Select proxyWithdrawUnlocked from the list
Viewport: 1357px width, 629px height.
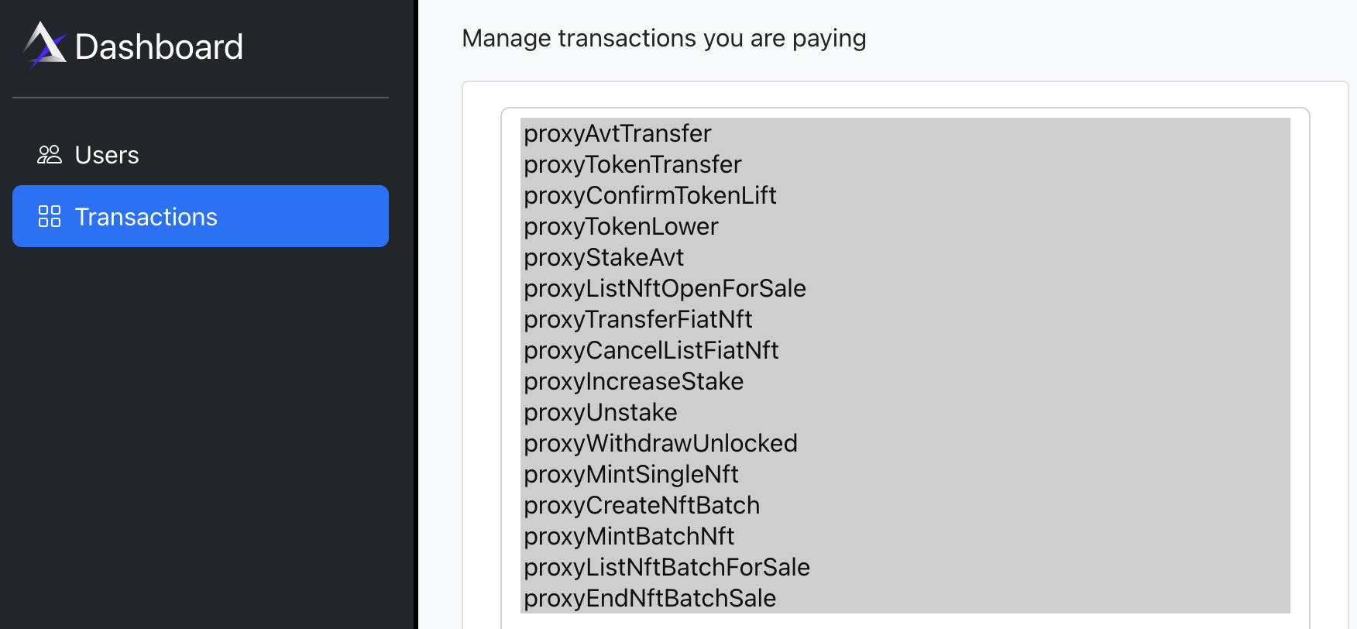tap(661, 443)
